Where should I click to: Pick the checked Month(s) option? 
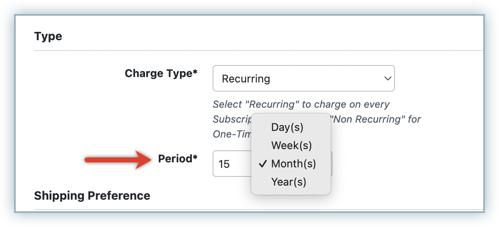click(x=293, y=164)
